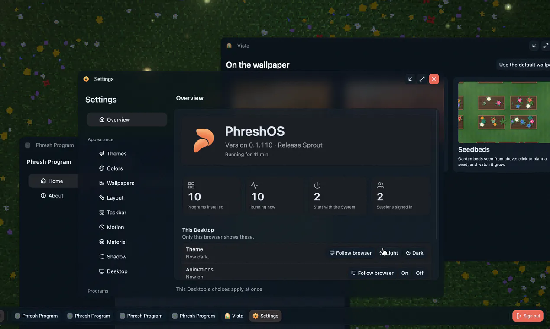Open About in Phresh Program window
Image resolution: width=550 pixels, height=329 pixels.
click(x=53, y=196)
